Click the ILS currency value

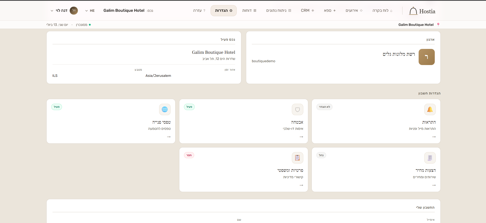(55, 76)
